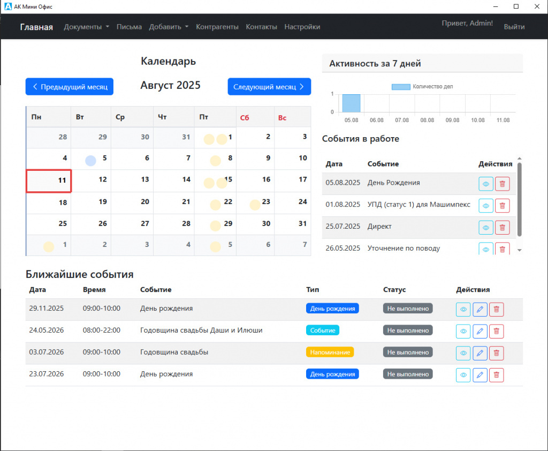Click the time 08:00-22:00
548x451 pixels.
pos(101,330)
